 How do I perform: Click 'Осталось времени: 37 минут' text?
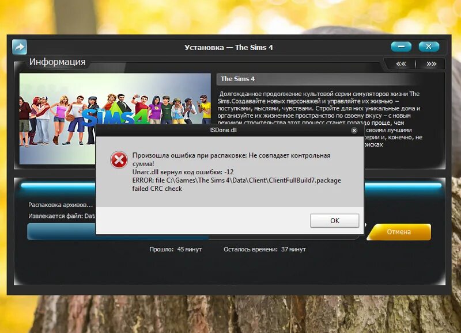(264, 250)
